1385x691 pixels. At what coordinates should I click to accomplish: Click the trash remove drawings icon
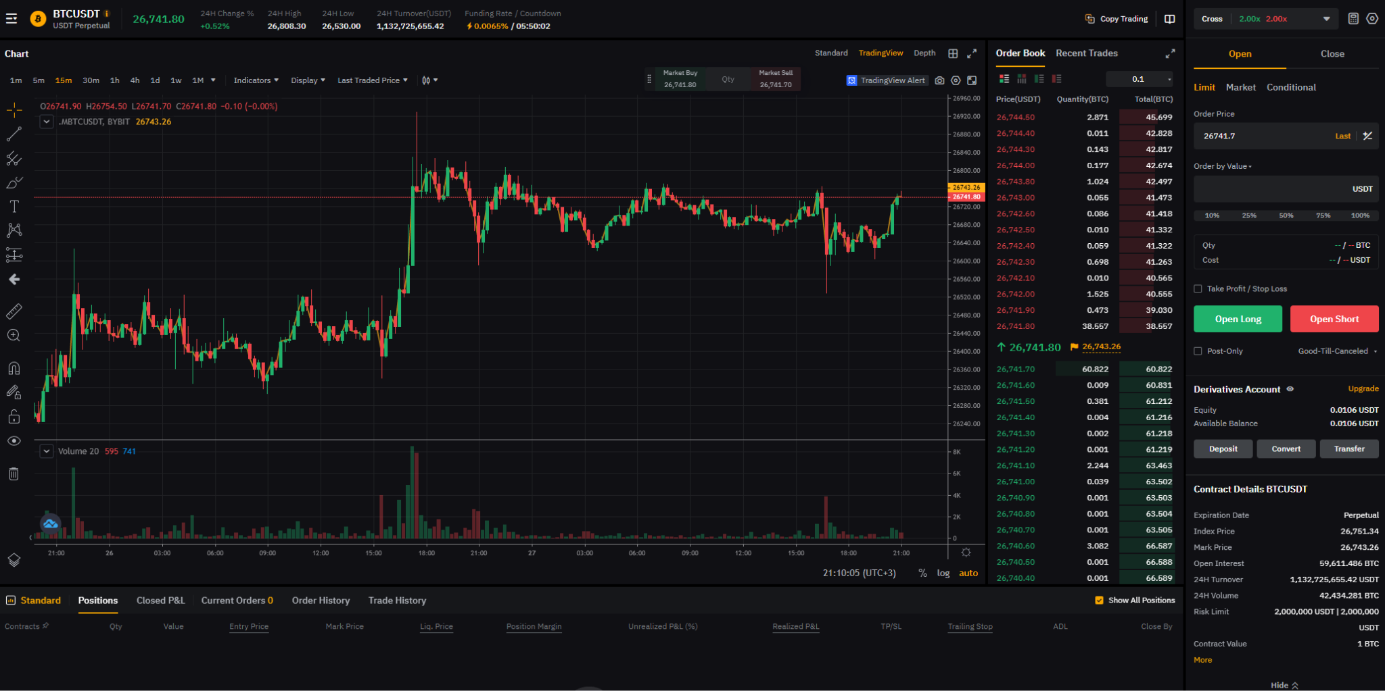click(14, 474)
